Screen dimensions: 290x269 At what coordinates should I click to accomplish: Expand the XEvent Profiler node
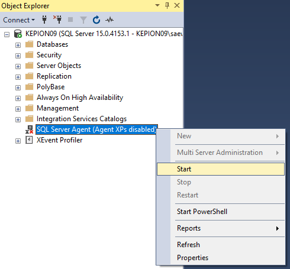pos(18,141)
